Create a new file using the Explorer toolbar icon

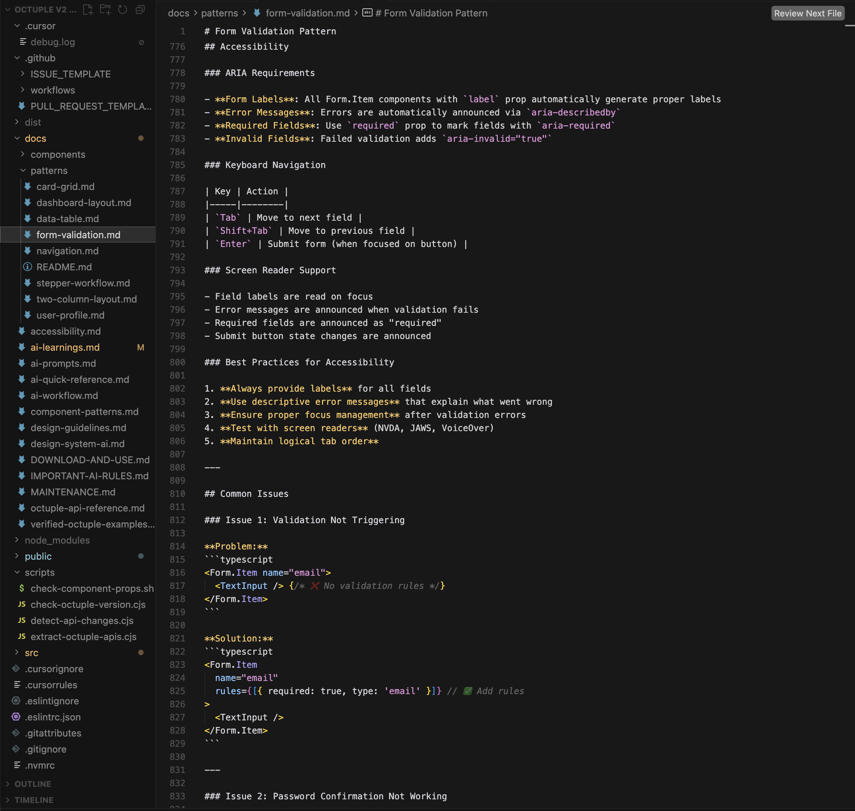[x=88, y=9]
